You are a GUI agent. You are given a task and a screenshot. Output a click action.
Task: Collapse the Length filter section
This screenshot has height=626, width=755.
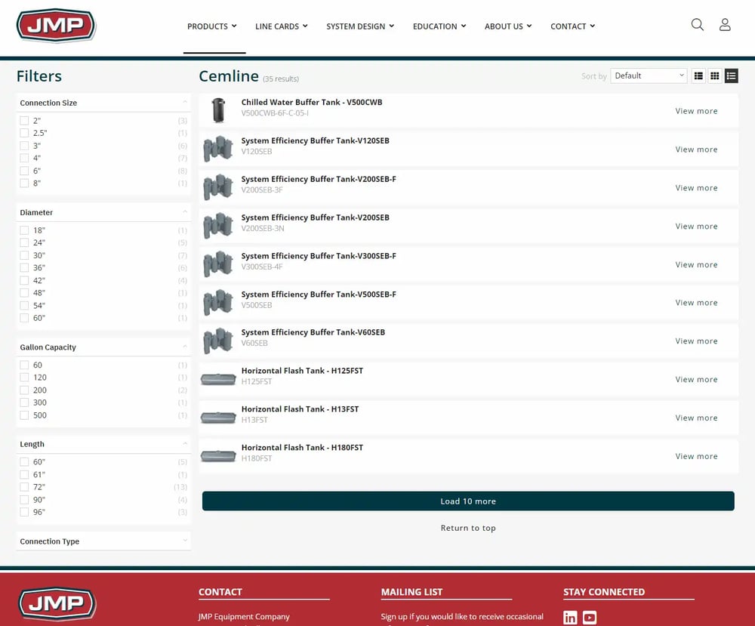(x=103, y=444)
